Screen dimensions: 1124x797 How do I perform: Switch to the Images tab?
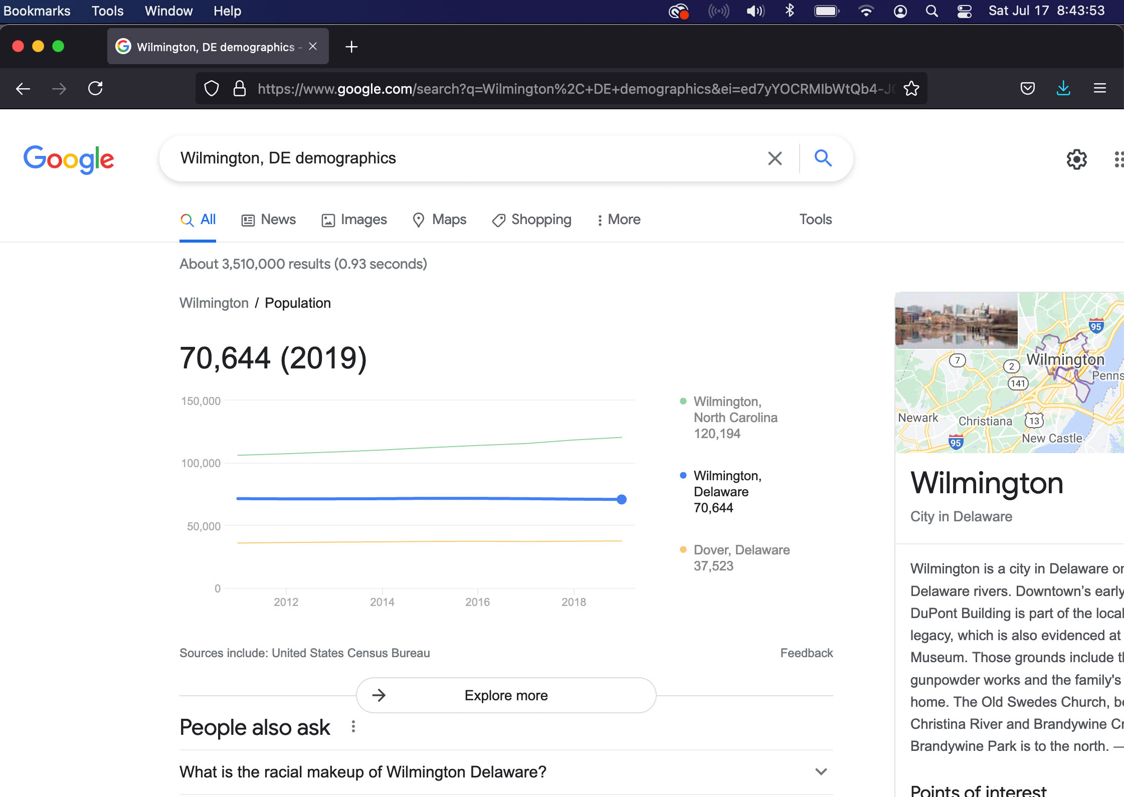point(354,220)
